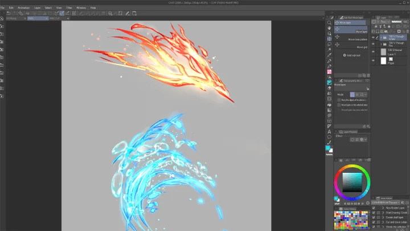Click the Color History swatch grid

click(351, 220)
